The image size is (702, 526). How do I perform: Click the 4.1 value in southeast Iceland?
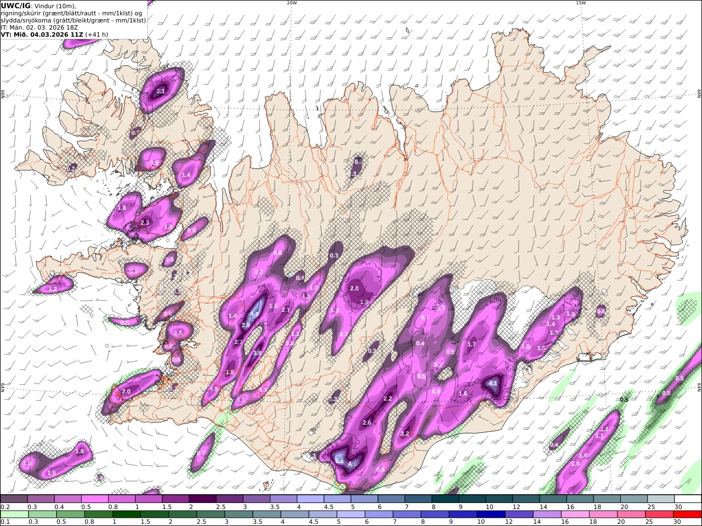click(x=493, y=383)
